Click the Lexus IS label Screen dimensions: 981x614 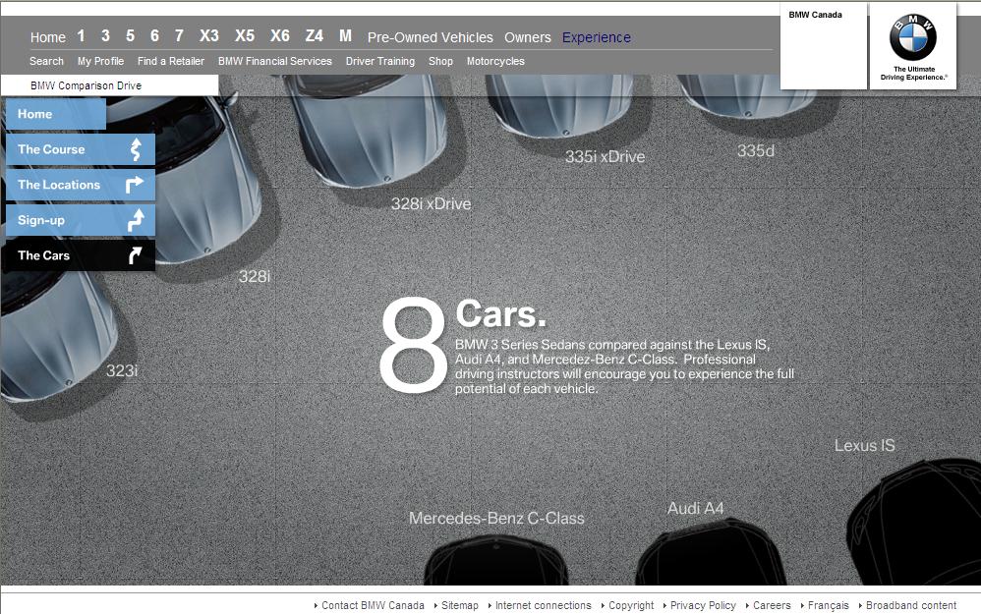pos(864,445)
